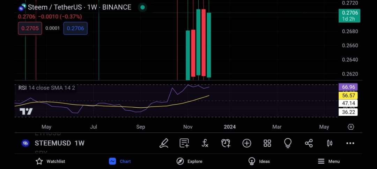This screenshot has height=169, width=377.
Task: Tap the Nov label on time axis
Action: point(188,127)
